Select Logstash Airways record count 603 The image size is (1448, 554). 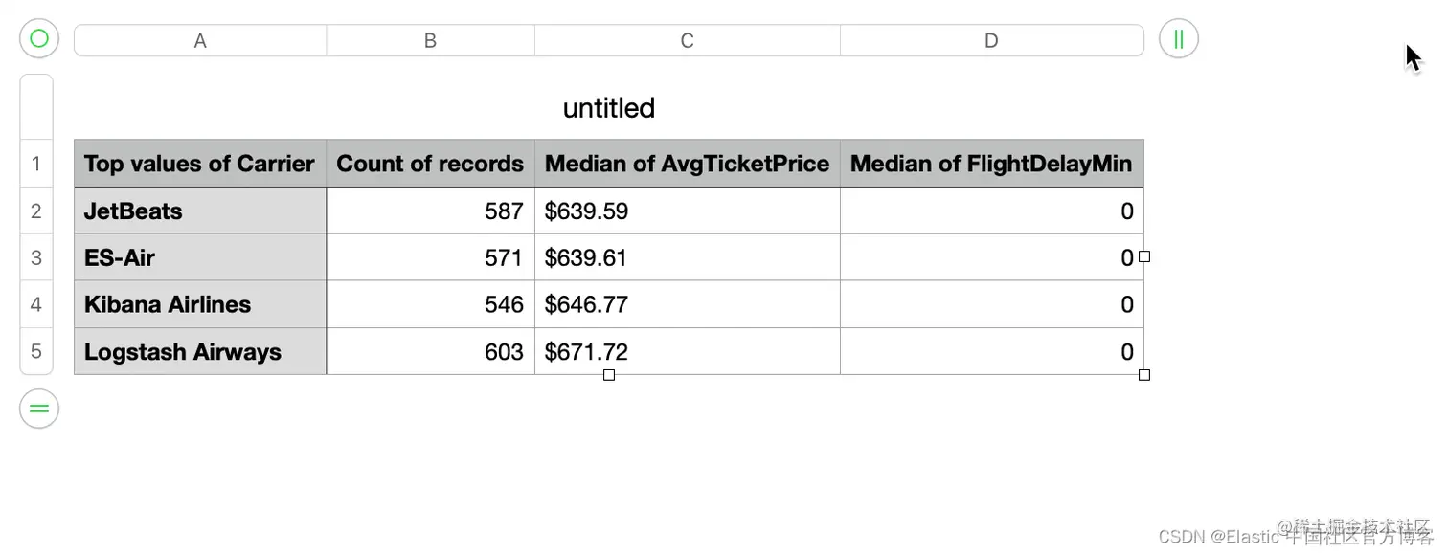(430, 352)
